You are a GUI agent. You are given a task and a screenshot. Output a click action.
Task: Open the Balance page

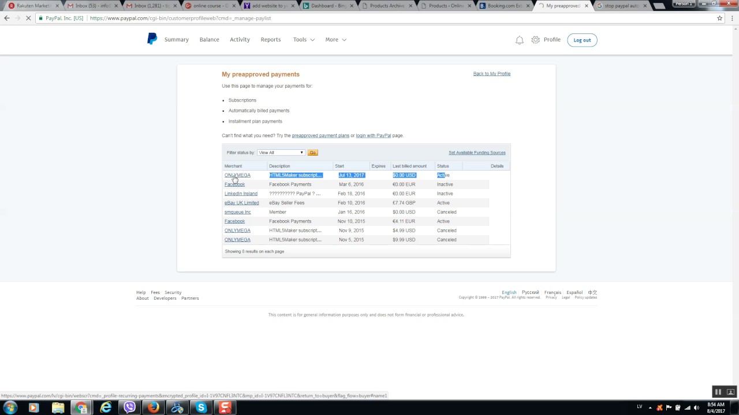[209, 40]
